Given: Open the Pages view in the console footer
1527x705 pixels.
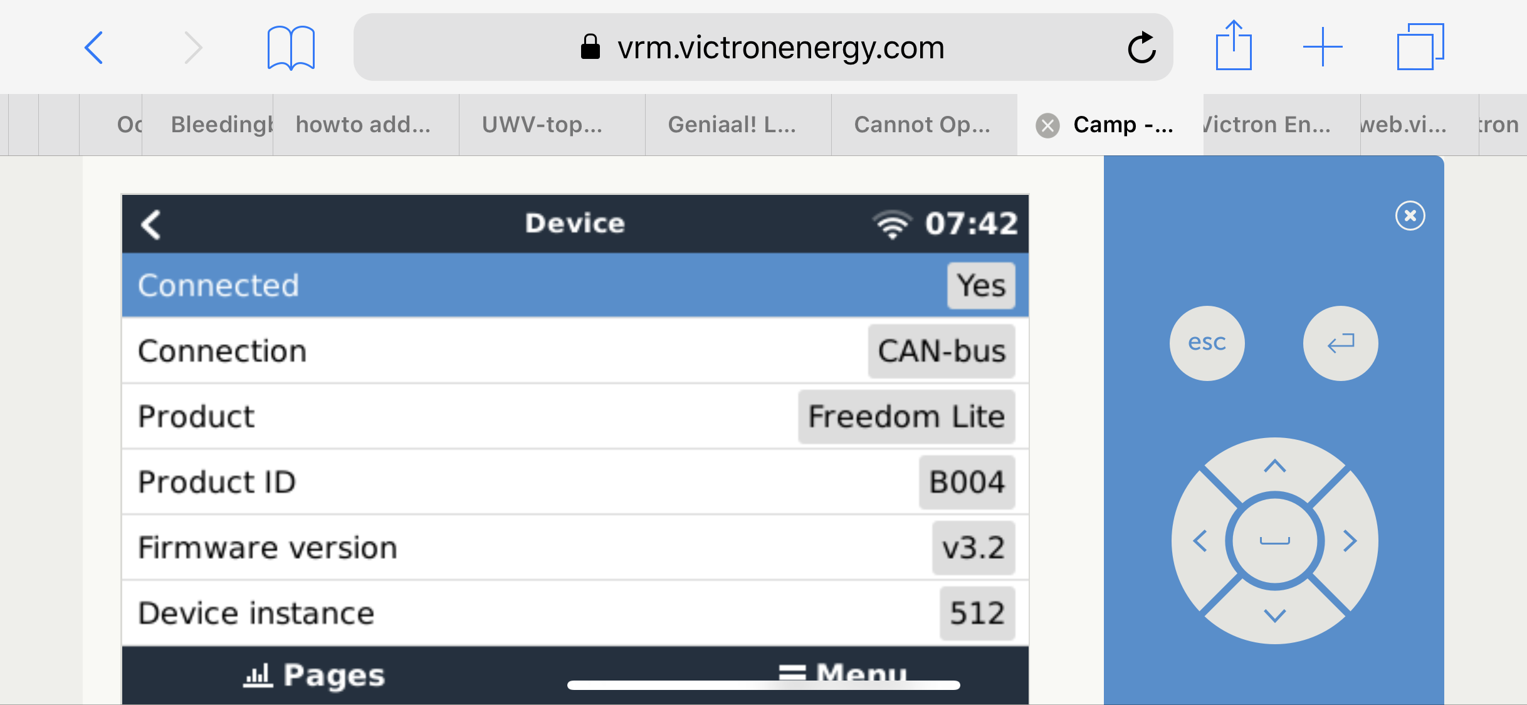Looking at the screenshot, I should (314, 674).
